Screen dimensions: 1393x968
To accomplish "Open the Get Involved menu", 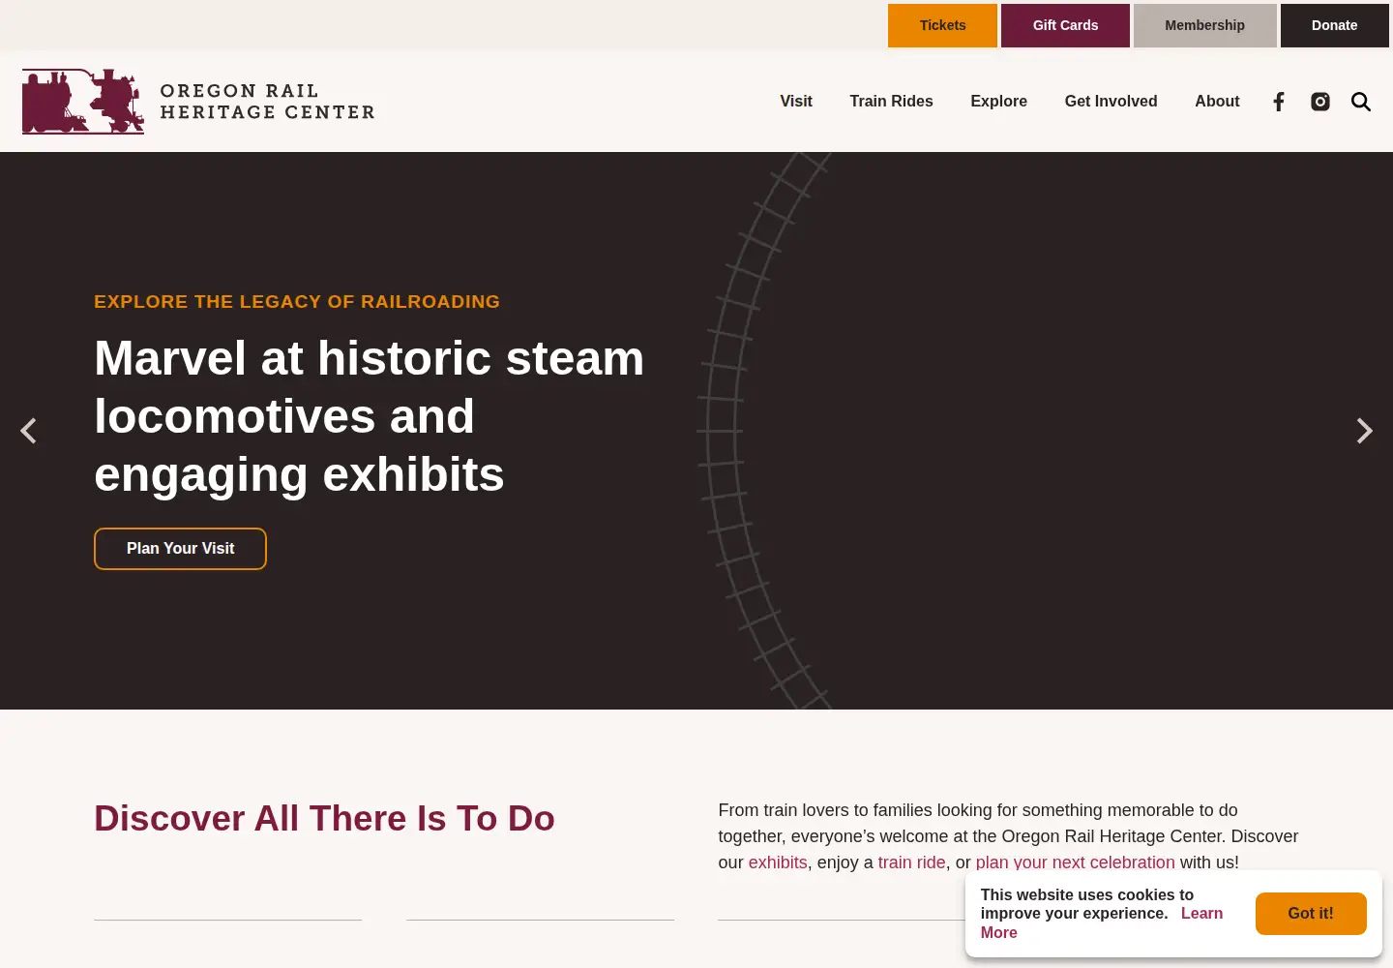I will [x=1111, y=102].
